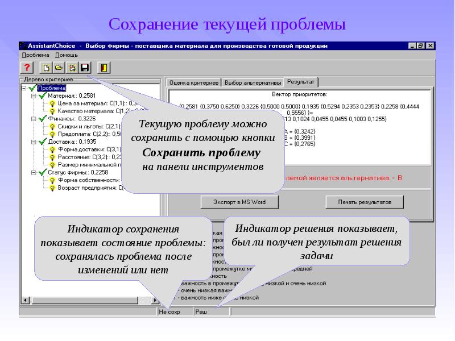Image resolution: width=455 pixels, height=341 pixels.
Task: Click the Экспорт в MS Word button
Action: 239,202
